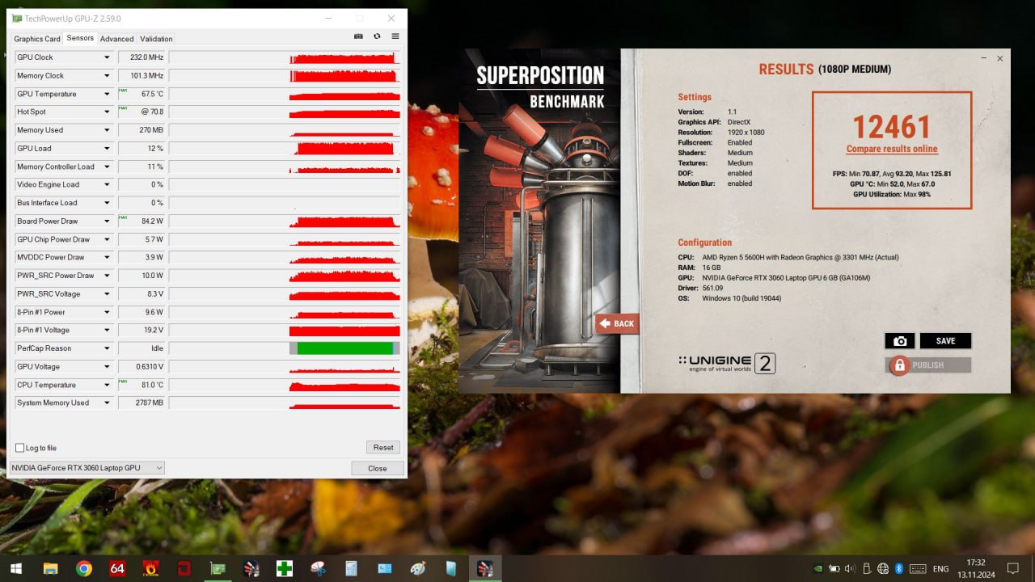Open the flame benchmark app on taskbar

[150, 568]
